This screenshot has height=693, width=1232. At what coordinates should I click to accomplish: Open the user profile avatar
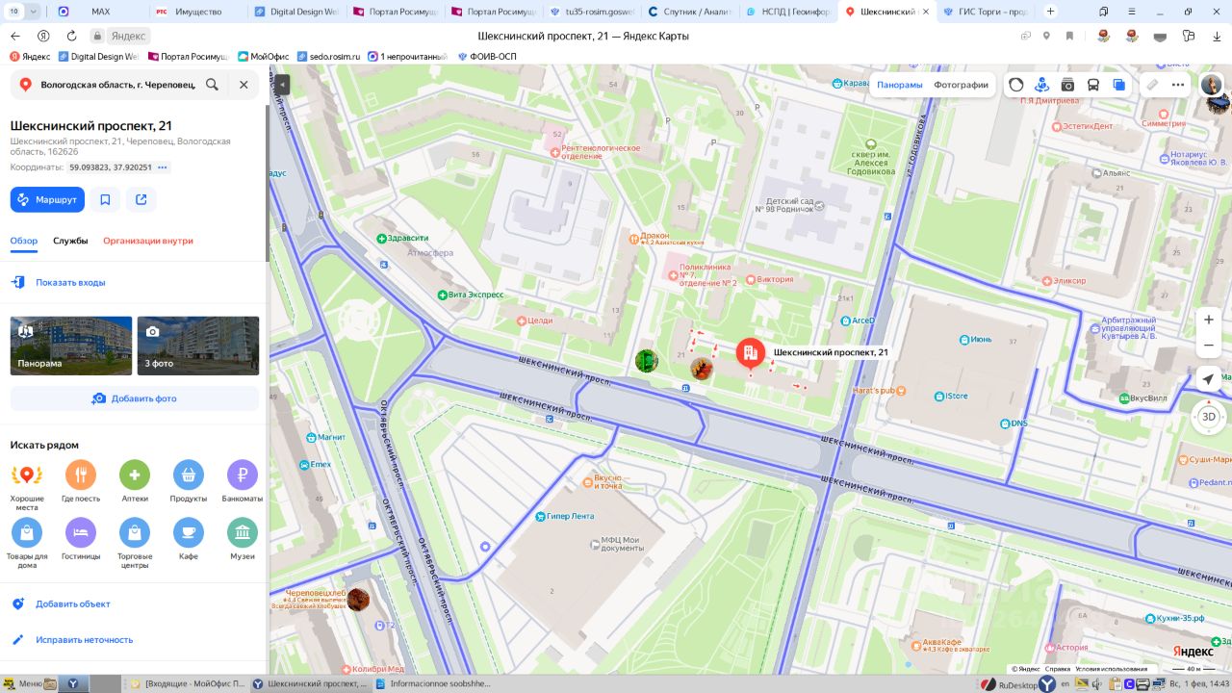(x=1211, y=85)
